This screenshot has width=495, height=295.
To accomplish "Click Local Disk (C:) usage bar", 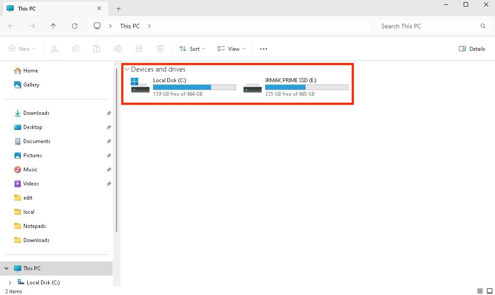I will click(194, 87).
